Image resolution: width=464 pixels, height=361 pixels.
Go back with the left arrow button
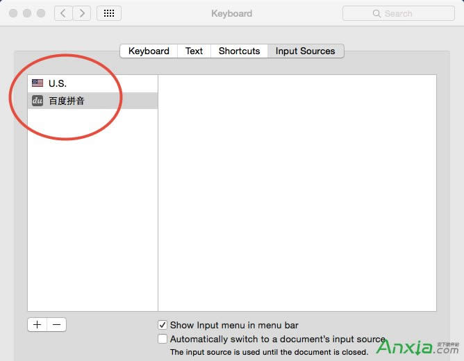[x=64, y=13]
